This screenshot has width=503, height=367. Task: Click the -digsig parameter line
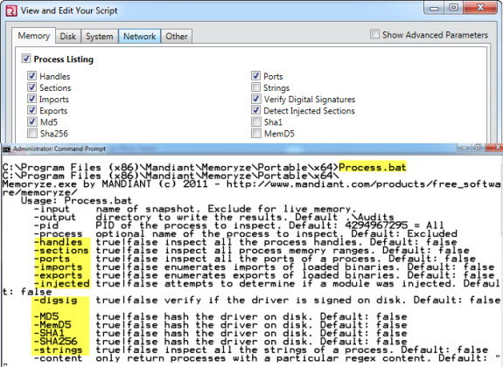coord(267,301)
